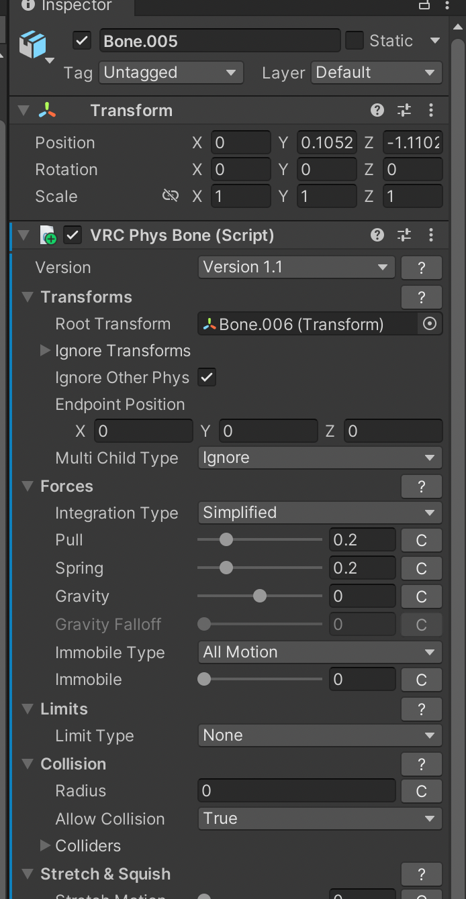
Task: Click the Inspector lock icon
Action: pos(424,5)
